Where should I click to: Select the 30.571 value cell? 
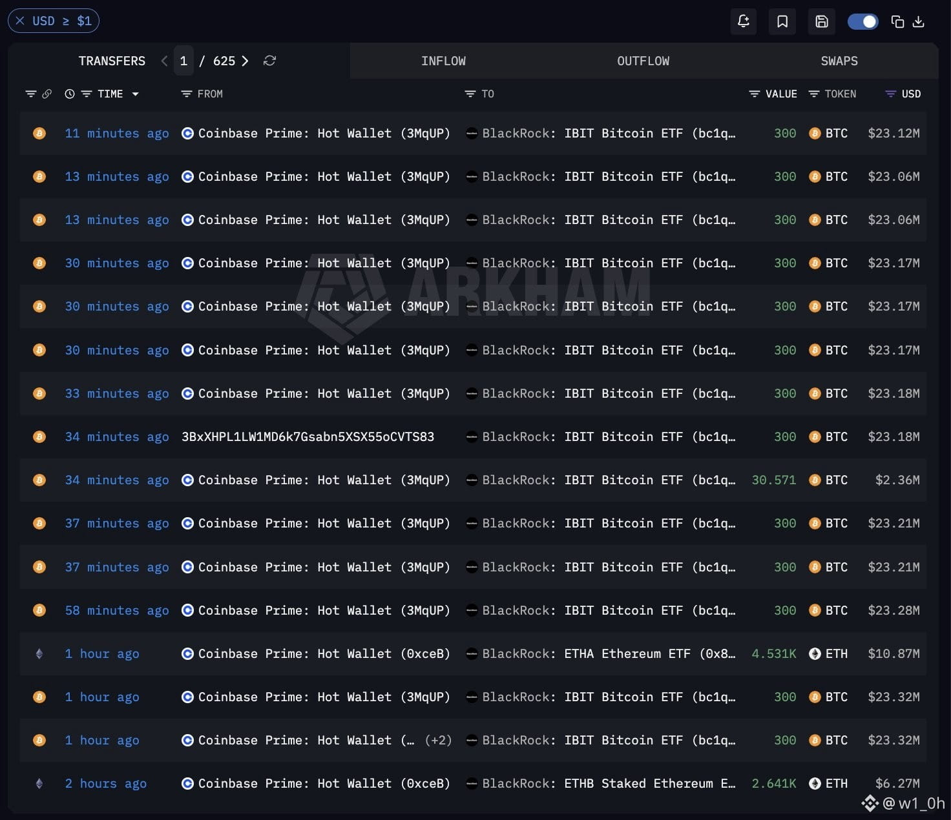coord(773,480)
